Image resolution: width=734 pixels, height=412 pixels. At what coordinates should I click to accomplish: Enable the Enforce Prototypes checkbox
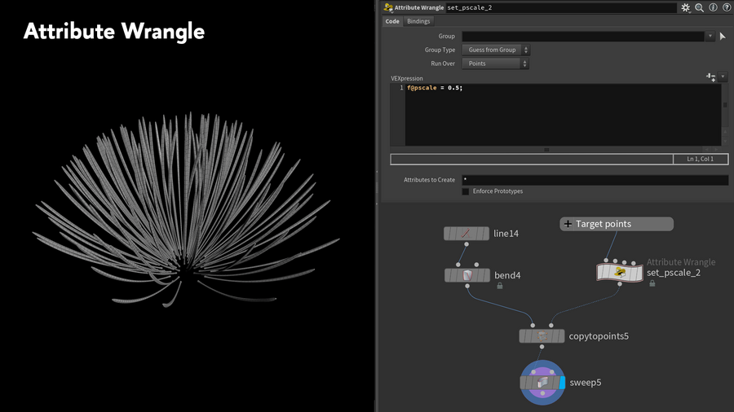[x=466, y=191]
